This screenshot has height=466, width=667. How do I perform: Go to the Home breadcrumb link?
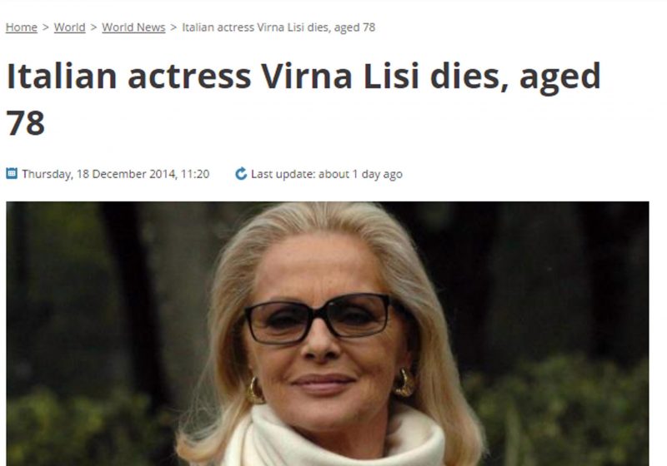[x=22, y=27]
